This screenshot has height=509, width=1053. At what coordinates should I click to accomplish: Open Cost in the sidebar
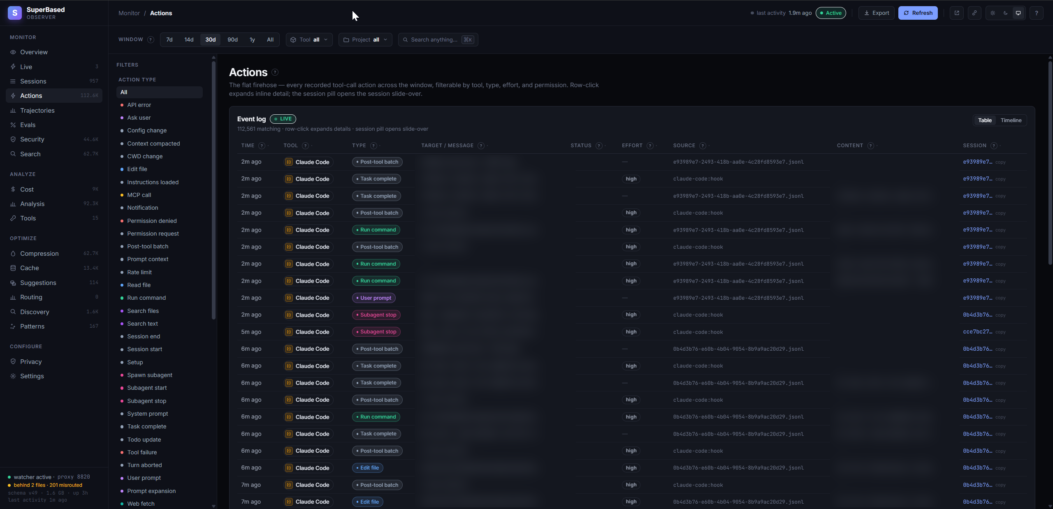[x=54, y=190]
